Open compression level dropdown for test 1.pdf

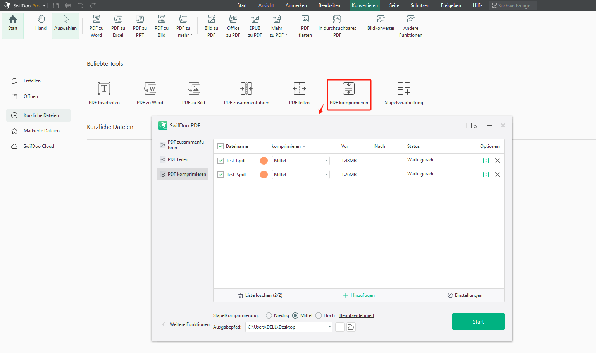(x=301, y=161)
